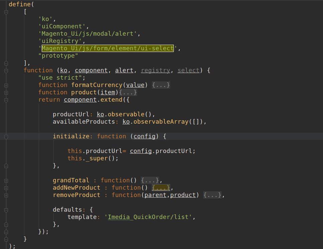Click the closing fold marker ending initialize
Screen dimensions: 323x249
[x=6, y=166]
